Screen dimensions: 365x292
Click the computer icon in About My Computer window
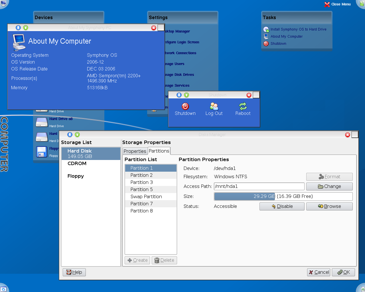point(19,42)
